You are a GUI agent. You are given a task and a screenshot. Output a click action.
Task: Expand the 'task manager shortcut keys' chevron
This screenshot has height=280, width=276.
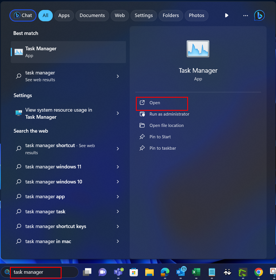click(x=118, y=226)
